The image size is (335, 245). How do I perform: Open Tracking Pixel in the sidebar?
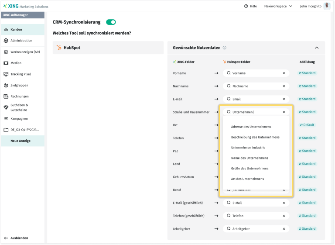tap(23, 74)
